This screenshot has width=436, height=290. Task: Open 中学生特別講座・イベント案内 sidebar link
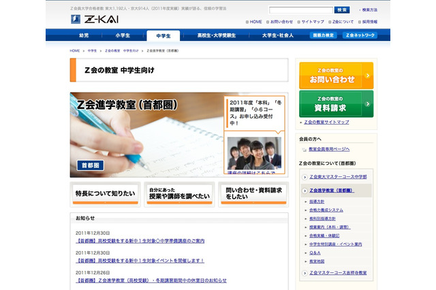point(336,244)
